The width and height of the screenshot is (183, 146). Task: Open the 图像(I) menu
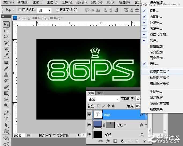tap(38, 2)
